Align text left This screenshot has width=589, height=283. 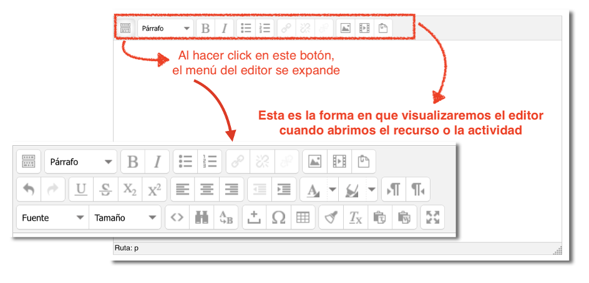[183, 190]
